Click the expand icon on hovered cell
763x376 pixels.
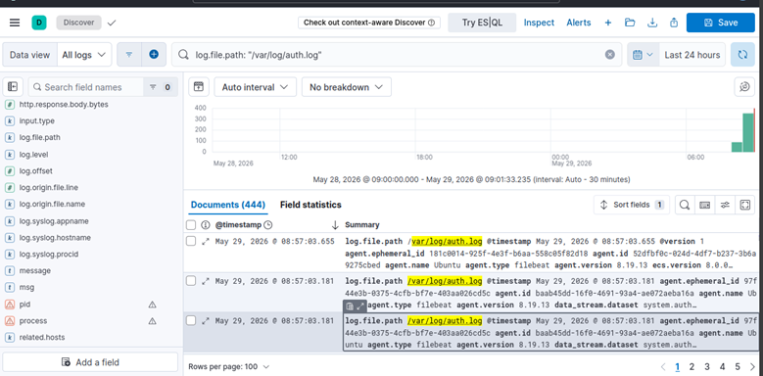pyautogui.click(x=360, y=306)
